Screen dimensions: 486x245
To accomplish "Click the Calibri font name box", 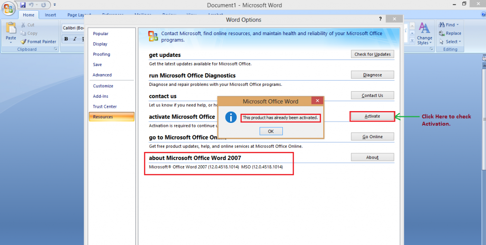I will (x=73, y=28).
